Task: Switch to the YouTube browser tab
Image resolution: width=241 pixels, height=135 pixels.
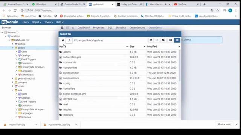Action: [x=182, y=4]
